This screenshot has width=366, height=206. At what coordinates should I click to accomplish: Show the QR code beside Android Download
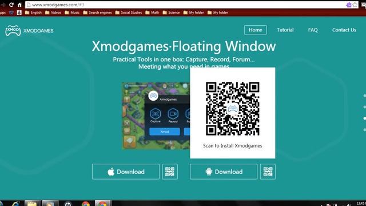pyautogui.click(x=268, y=172)
